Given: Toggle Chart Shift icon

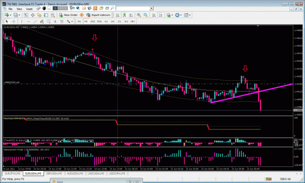Looking at the screenshot, I should [x=161, y=15].
